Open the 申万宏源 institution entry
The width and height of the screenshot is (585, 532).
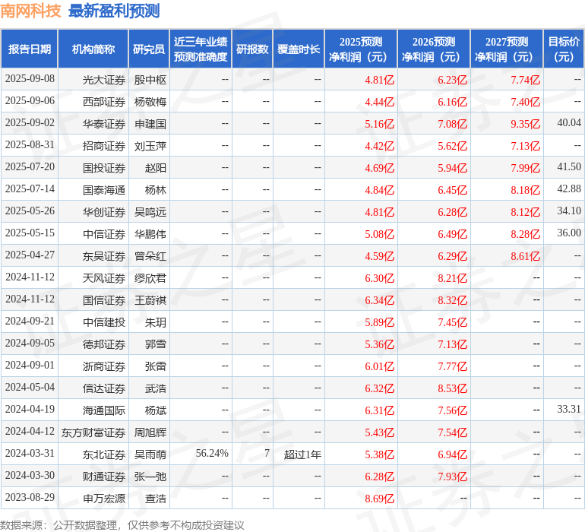tap(103, 499)
